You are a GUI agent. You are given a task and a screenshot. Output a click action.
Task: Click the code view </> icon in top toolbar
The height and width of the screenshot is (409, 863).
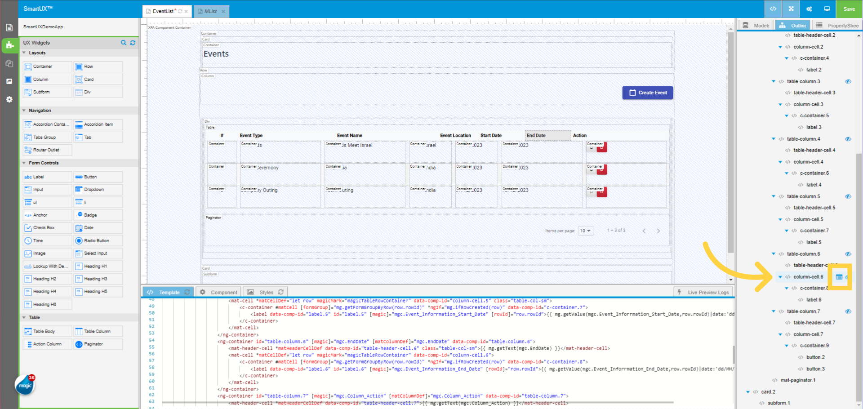(x=773, y=9)
